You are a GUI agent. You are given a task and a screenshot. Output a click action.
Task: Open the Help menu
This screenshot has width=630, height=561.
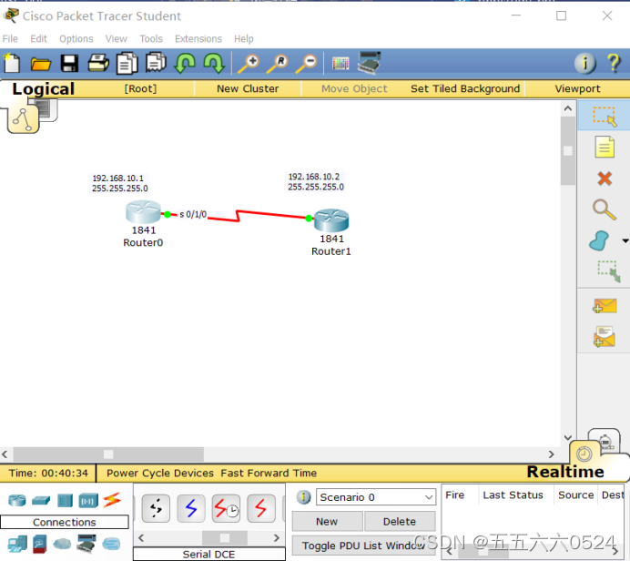point(244,38)
